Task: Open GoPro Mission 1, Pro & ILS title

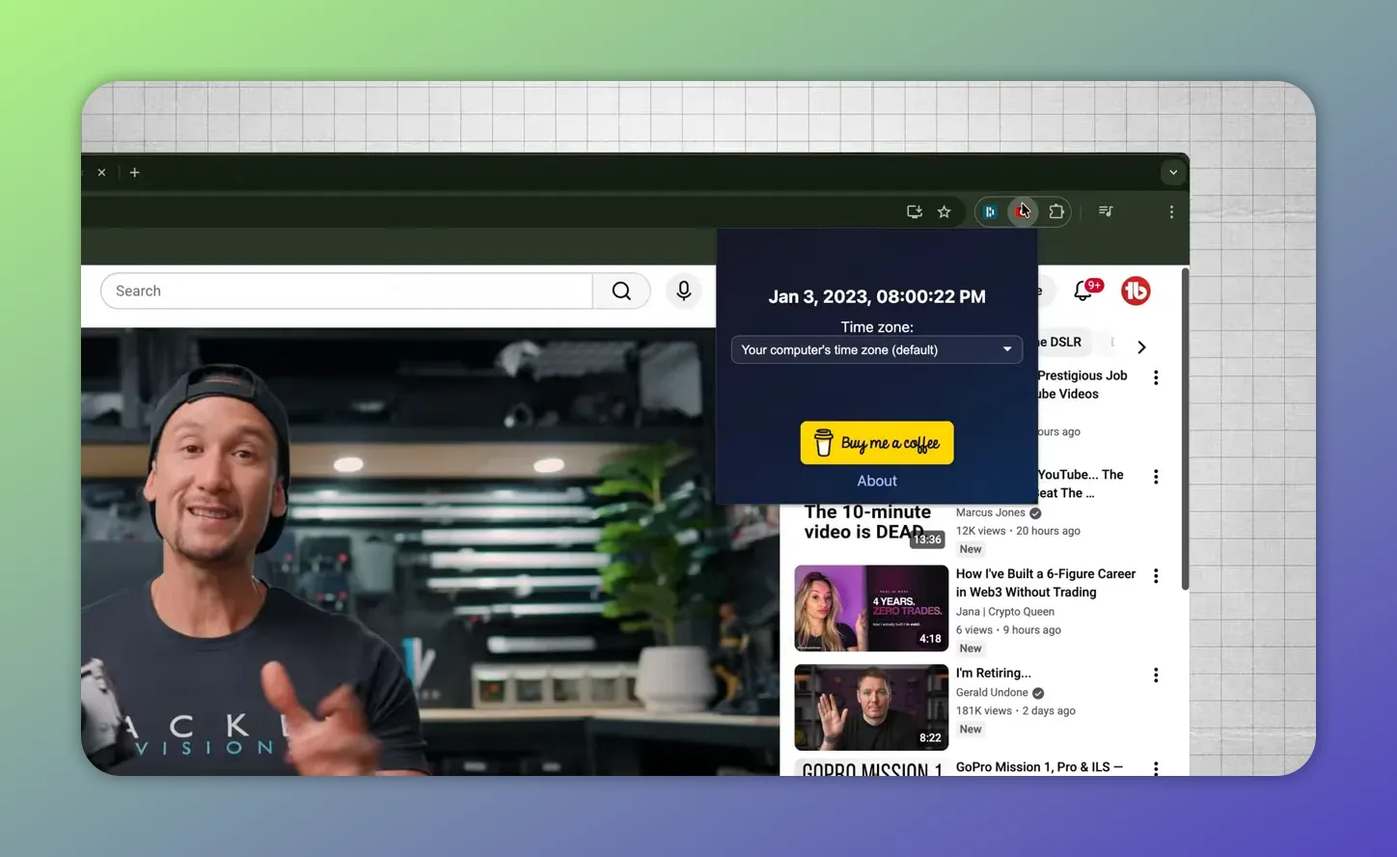Action: click(x=1039, y=767)
